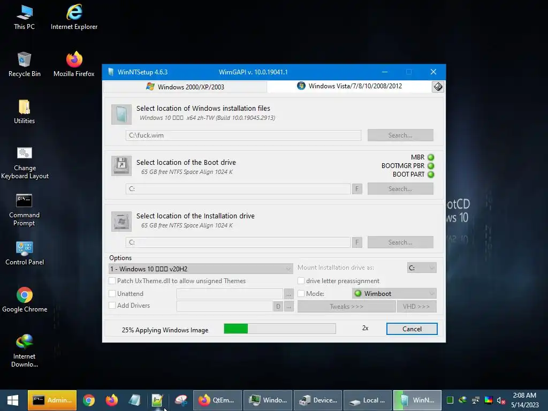The width and height of the screenshot is (548, 411).
Task: Click the MBR green status indicator
Action: 431,157
